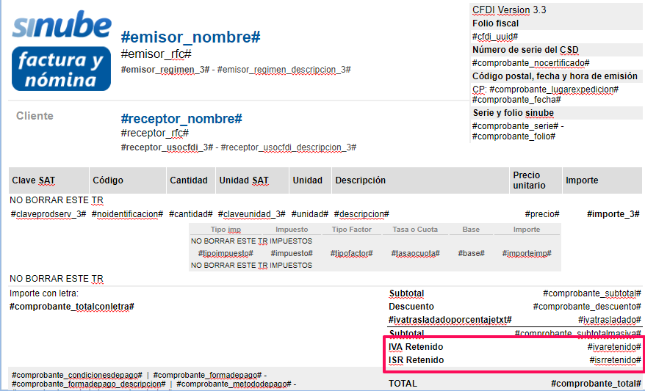Click the #comprobante_total# placeholder

point(596,383)
